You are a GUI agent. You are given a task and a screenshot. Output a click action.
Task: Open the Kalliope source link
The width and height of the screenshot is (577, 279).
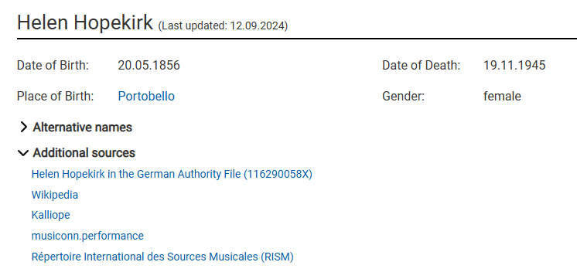(51, 215)
